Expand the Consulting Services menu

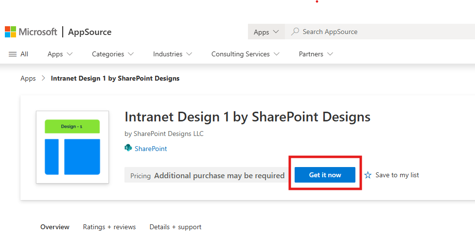245,54
